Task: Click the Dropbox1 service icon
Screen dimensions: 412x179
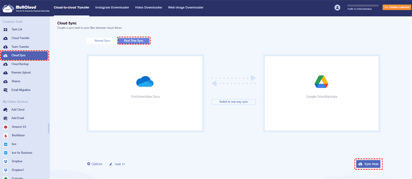Action: click(5, 170)
